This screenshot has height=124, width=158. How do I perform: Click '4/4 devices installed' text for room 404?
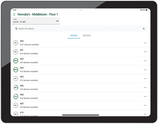(29, 71)
